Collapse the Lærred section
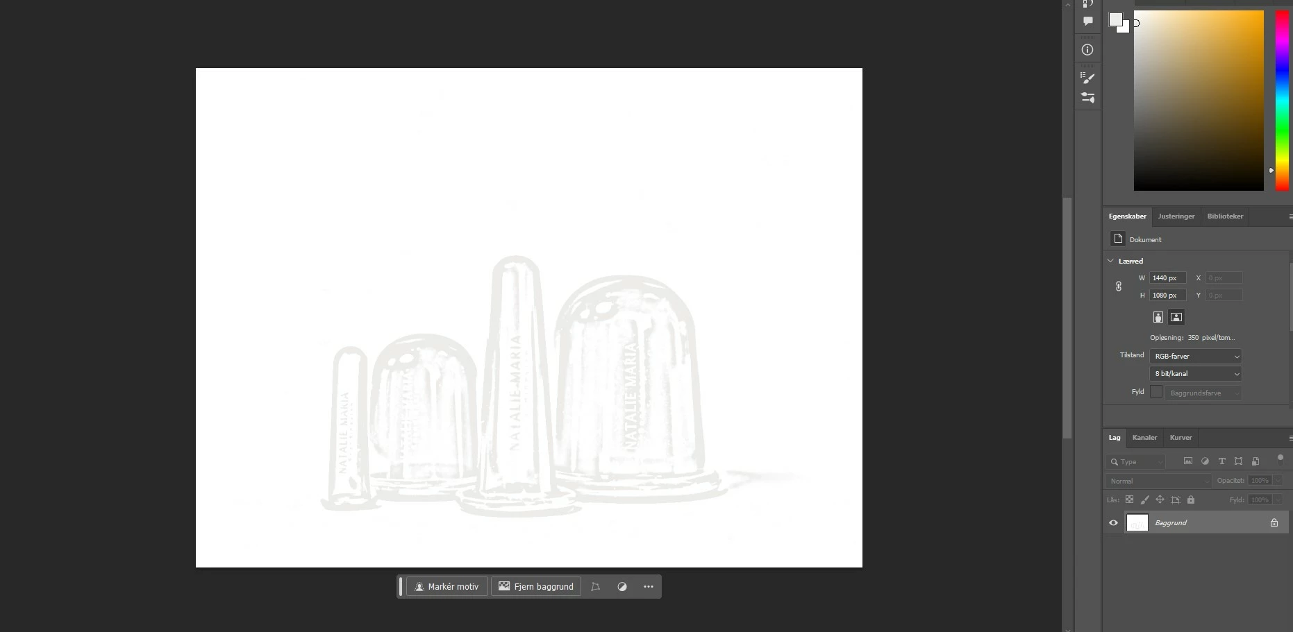Image resolution: width=1293 pixels, height=632 pixels. [x=1110, y=261]
